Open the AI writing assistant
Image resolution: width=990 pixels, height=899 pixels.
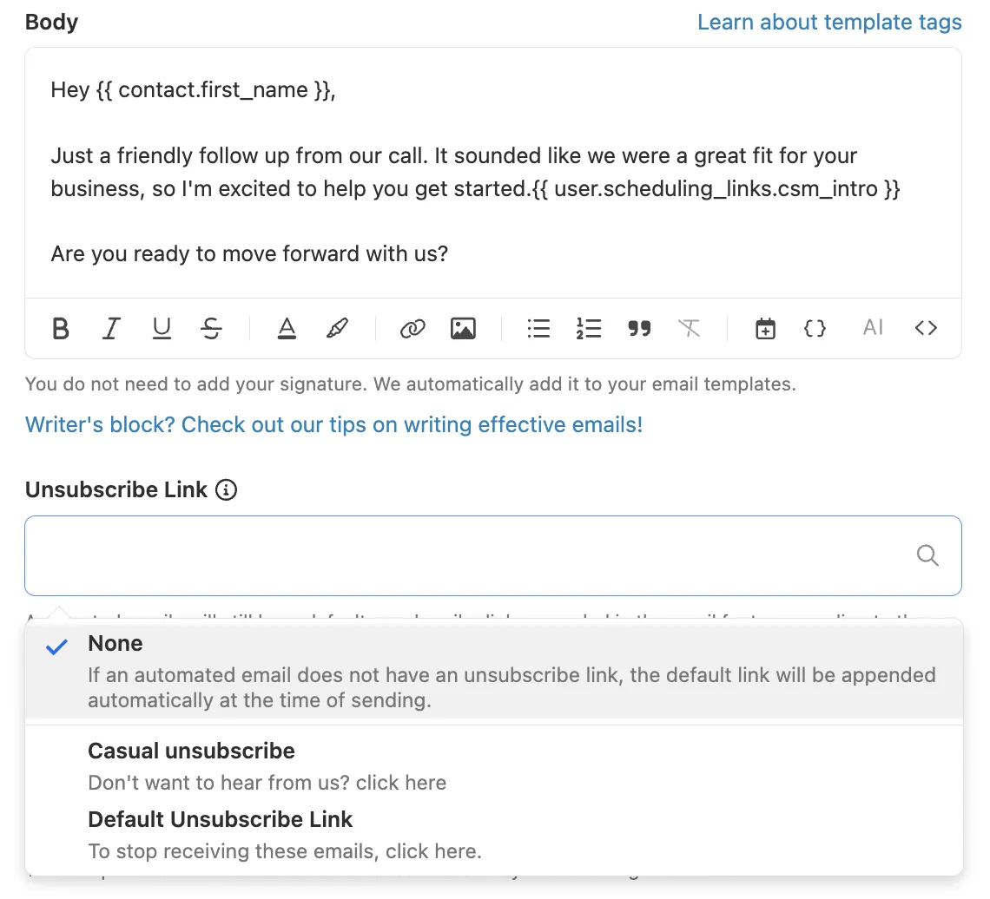point(873,327)
